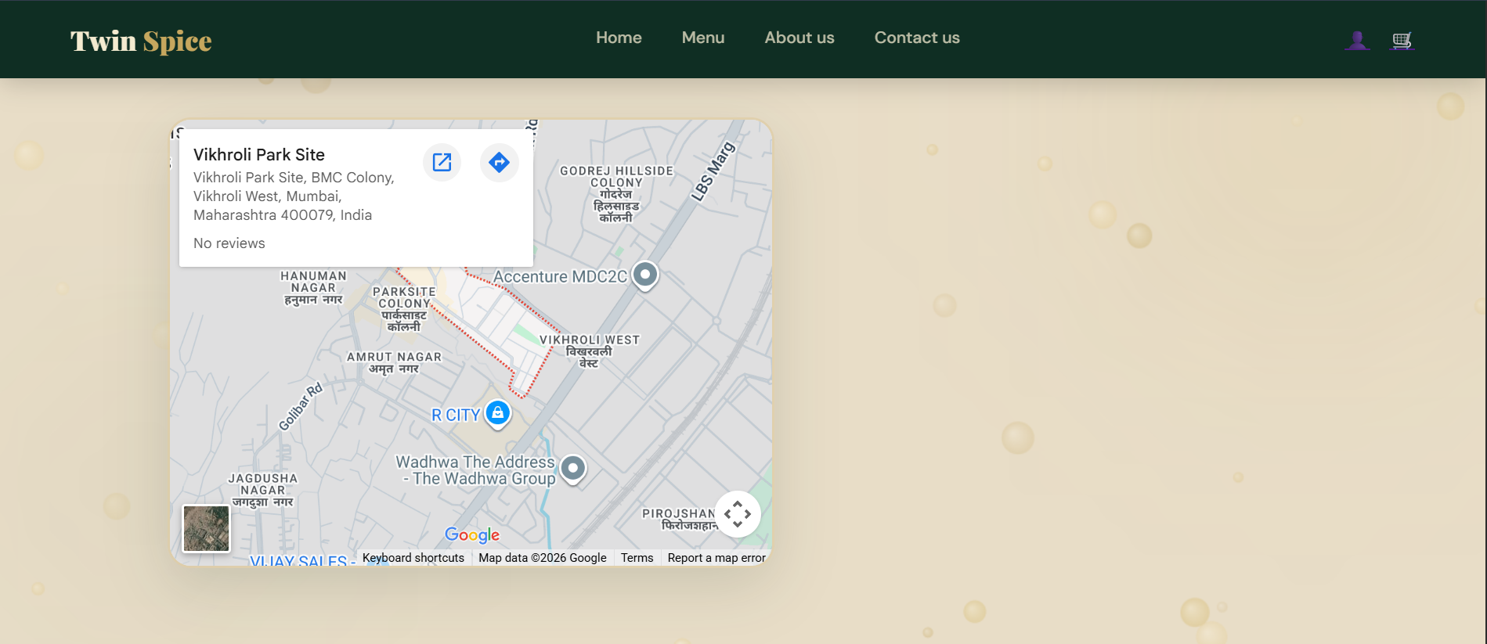Open the Contact us page
The width and height of the screenshot is (1487, 644).
pos(917,38)
